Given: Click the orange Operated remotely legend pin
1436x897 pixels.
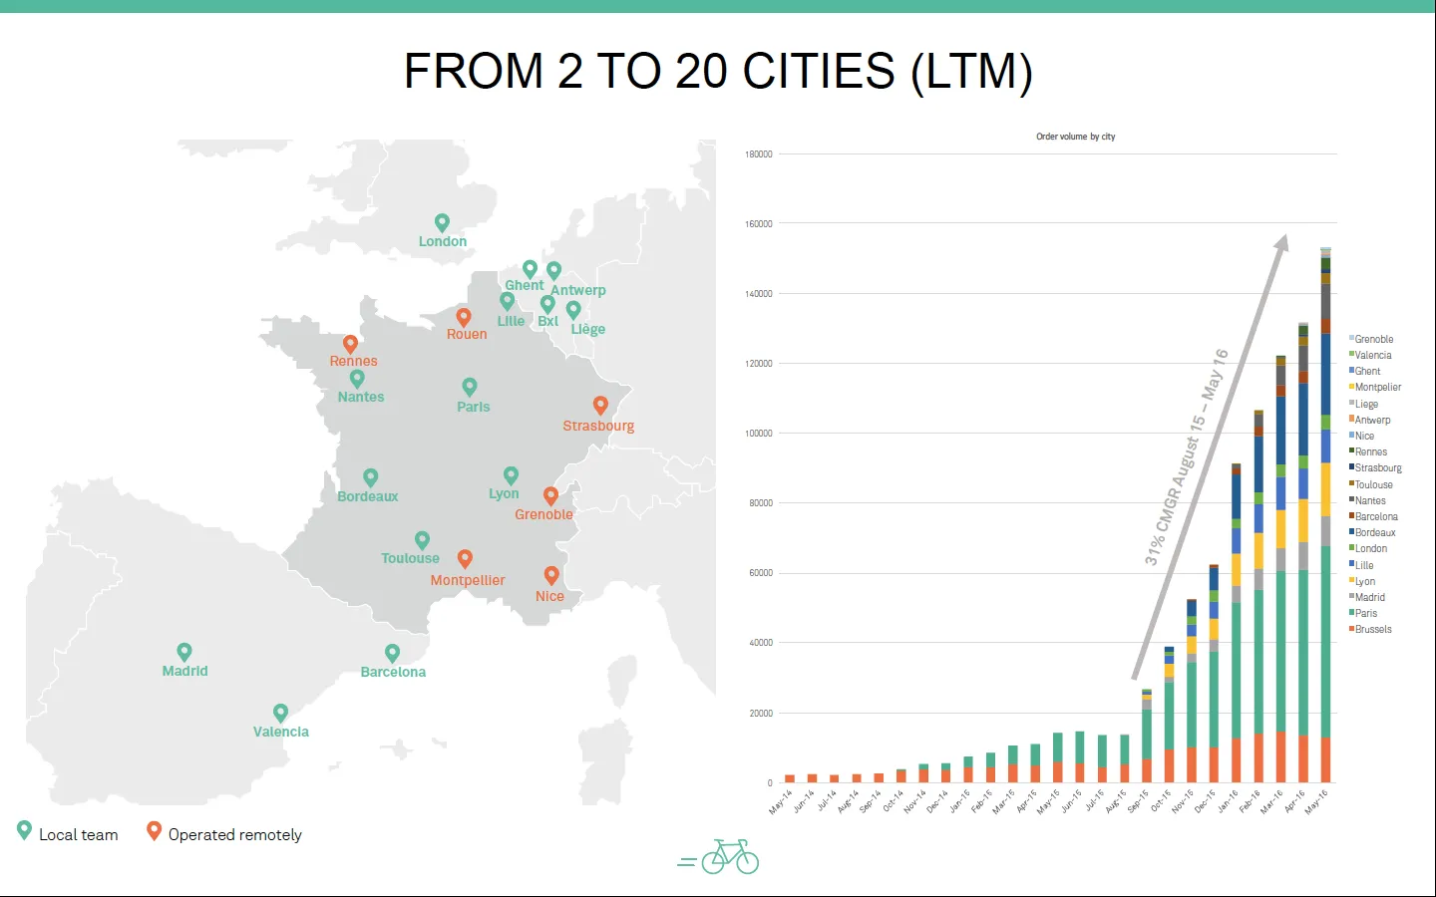Looking at the screenshot, I should 154,830.
